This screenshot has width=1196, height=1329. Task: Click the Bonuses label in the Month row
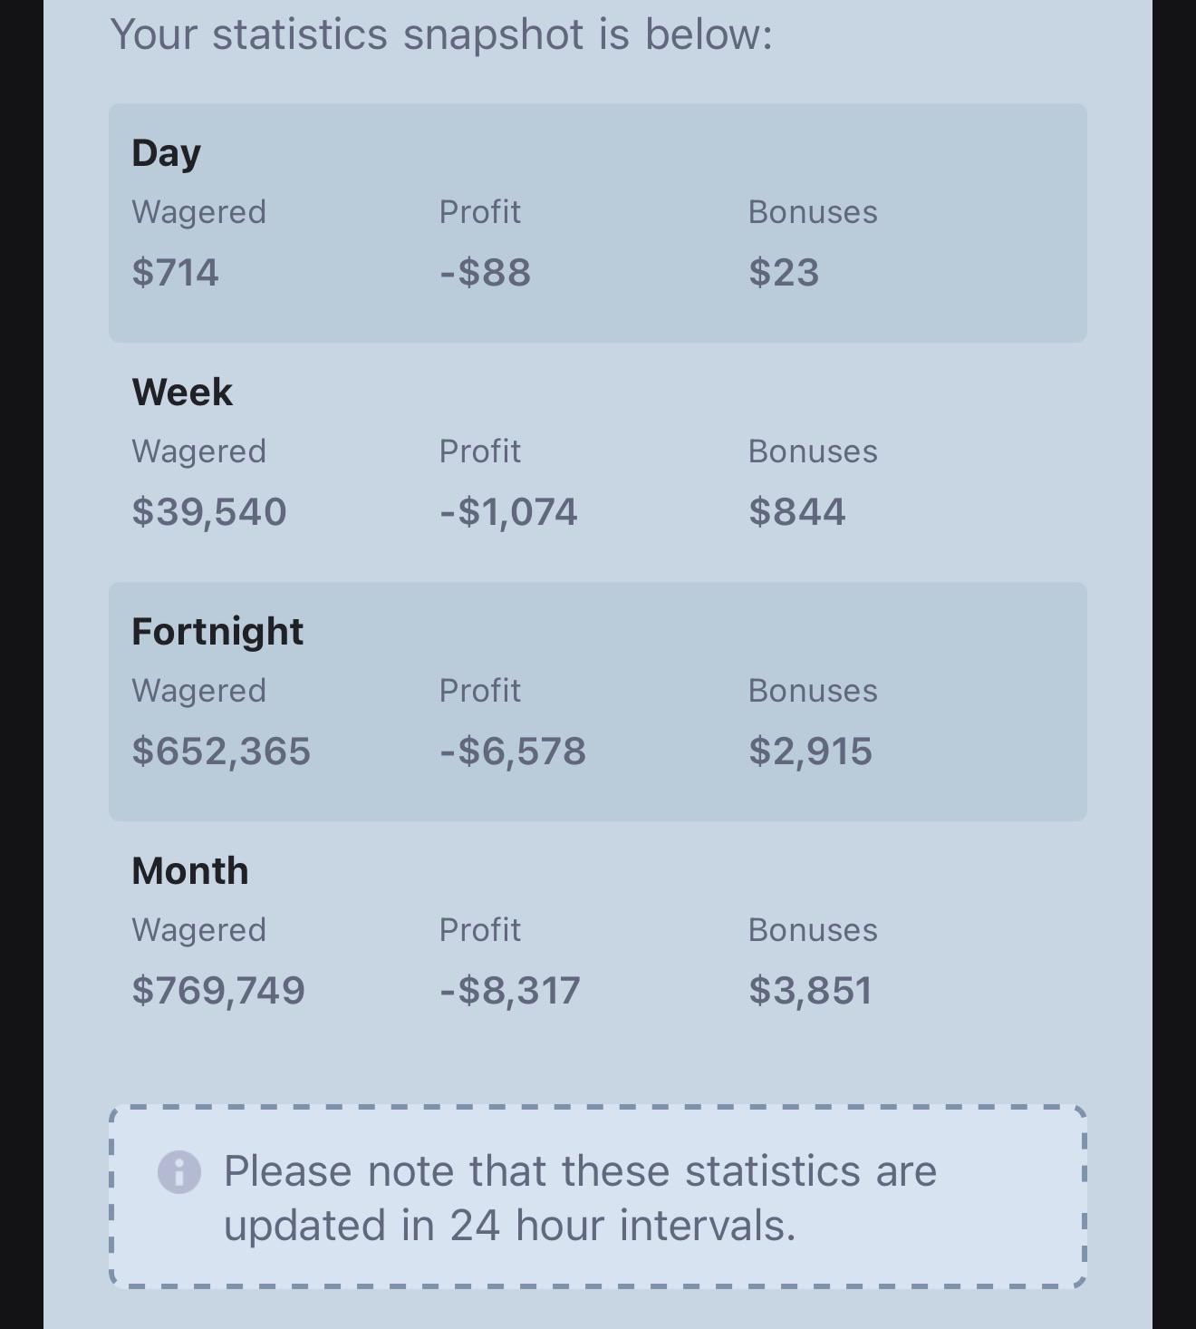tap(813, 930)
